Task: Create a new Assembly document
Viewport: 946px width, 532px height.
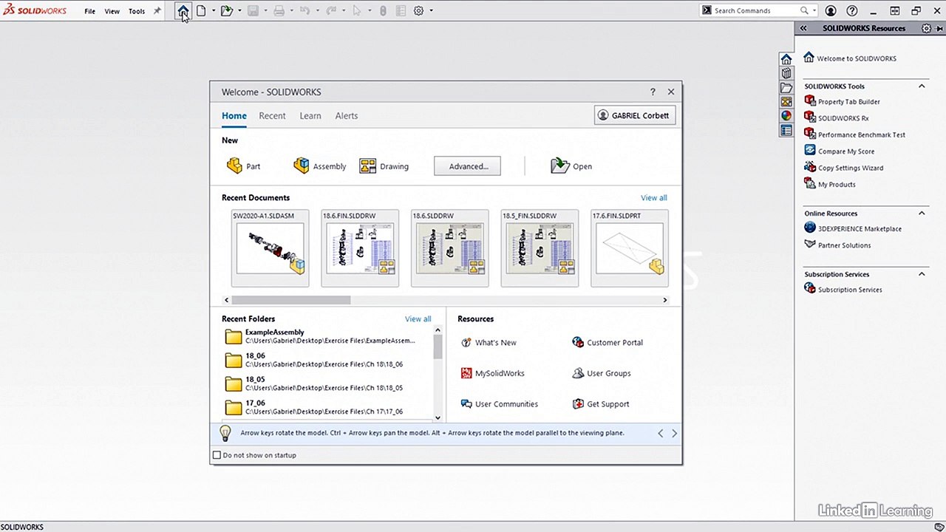Action: pyautogui.click(x=319, y=166)
